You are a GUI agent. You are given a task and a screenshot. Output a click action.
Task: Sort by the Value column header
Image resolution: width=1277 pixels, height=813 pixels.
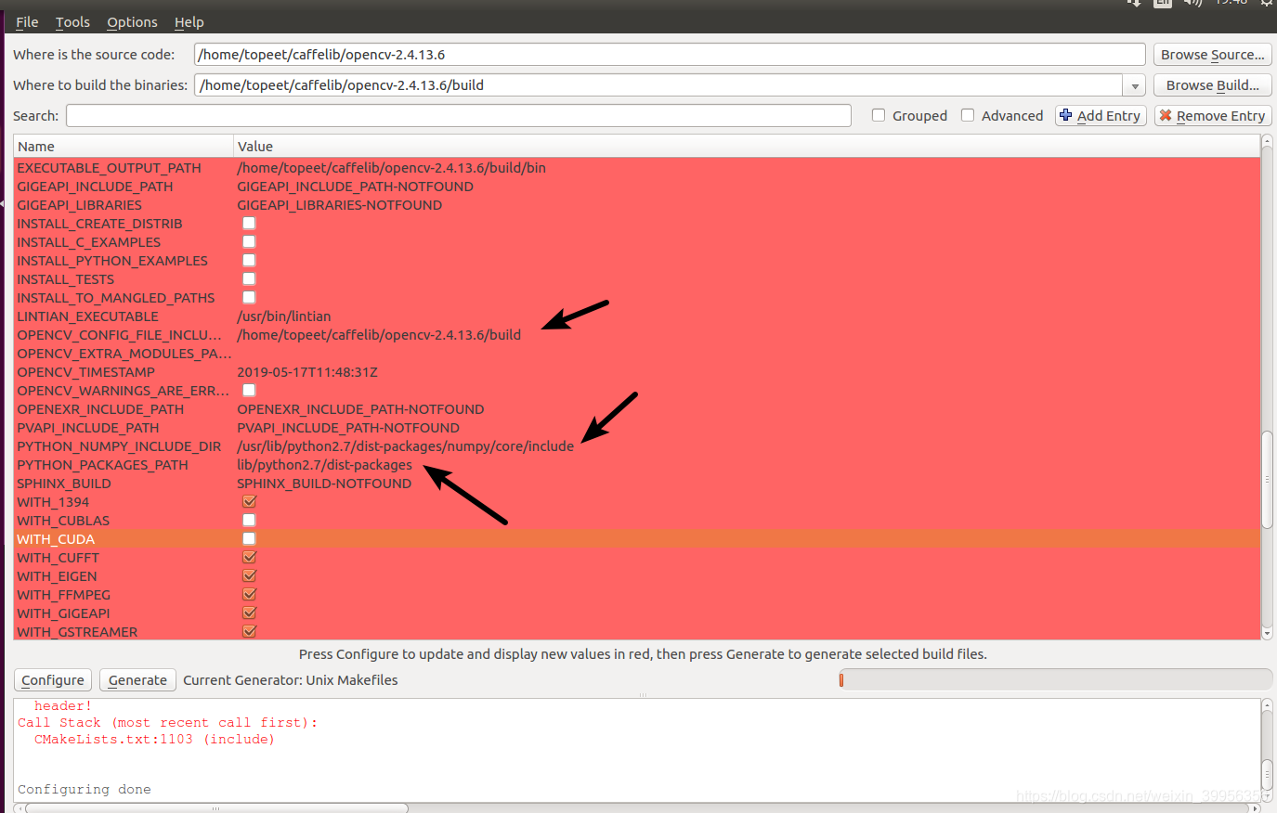[x=747, y=147]
